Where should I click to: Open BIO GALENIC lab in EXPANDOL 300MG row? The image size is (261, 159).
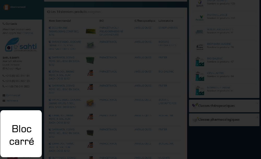click(166, 71)
